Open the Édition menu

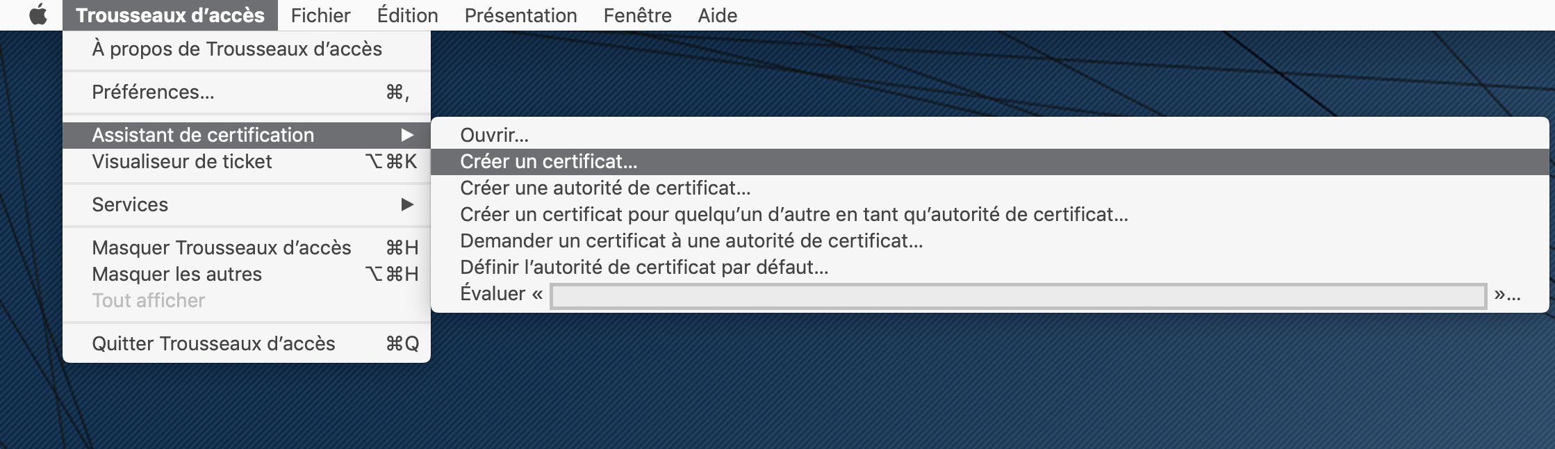[407, 15]
